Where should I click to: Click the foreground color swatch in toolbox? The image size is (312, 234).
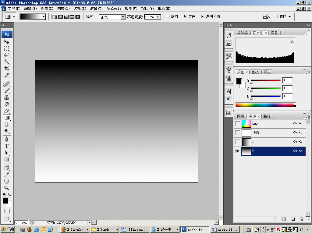point(5,201)
